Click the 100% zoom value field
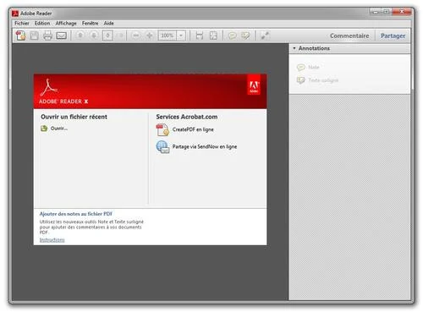Image resolution: width=423 pixels, height=312 pixels. (168, 36)
